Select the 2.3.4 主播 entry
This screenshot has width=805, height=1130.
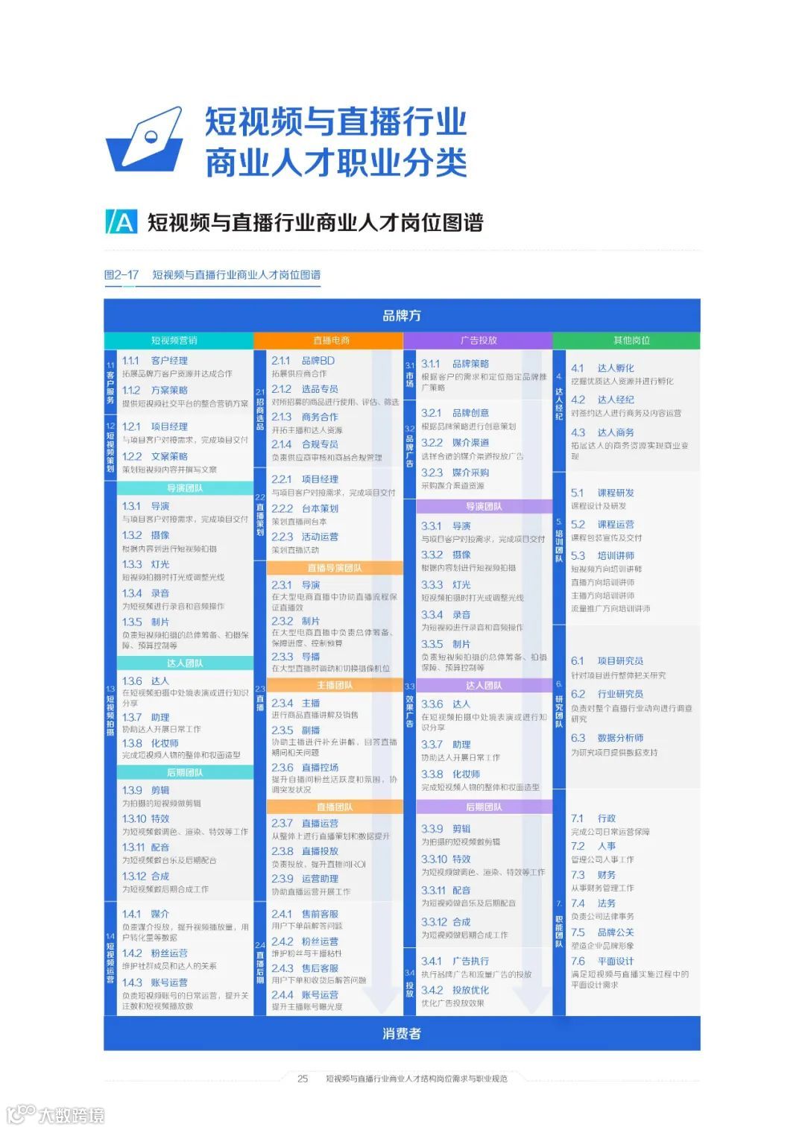pyautogui.click(x=294, y=703)
